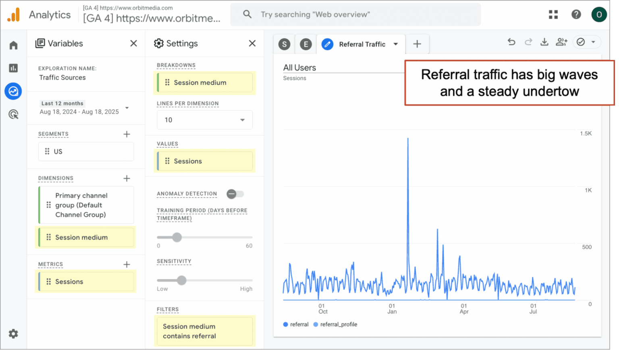Toggle the referral_profile legend series
Image resolution: width=619 pixels, height=350 pixels.
click(x=335, y=324)
